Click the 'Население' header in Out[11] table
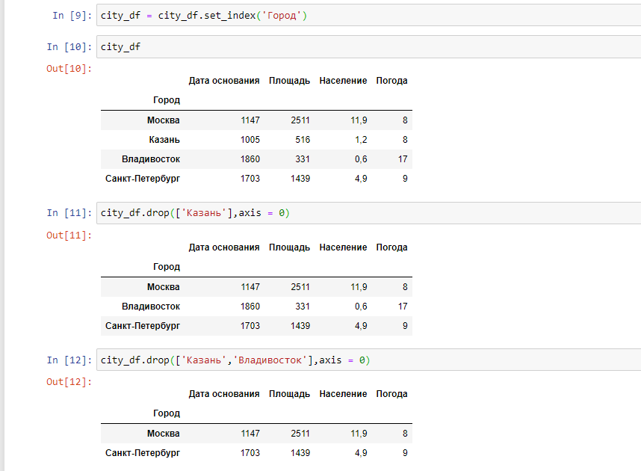The image size is (641, 471). [x=342, y=247]
